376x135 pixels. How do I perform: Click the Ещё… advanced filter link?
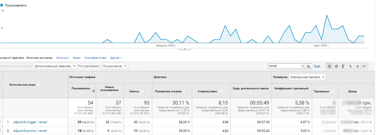[318, 66]
